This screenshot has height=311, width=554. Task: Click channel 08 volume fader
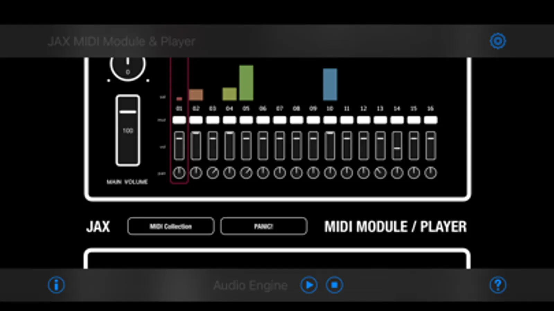(x=296, y=146)
